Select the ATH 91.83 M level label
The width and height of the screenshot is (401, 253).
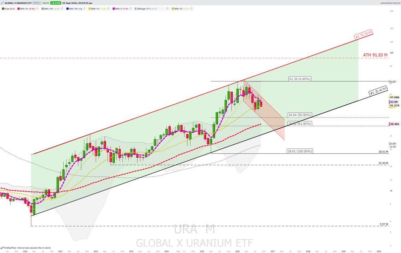coord(375,55)
